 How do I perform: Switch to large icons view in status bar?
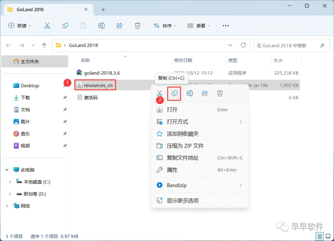click(328, 236)
